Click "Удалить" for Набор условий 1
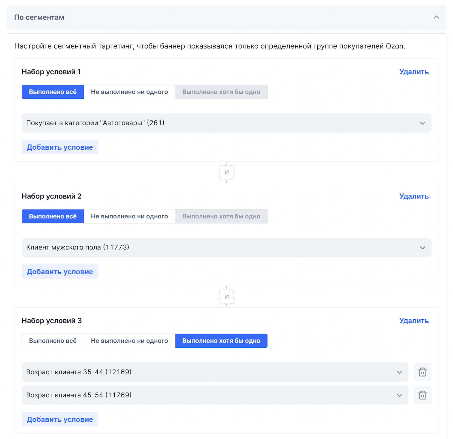Image resolution: width=453 pixels, height=439 pixels. coord(414,72)
